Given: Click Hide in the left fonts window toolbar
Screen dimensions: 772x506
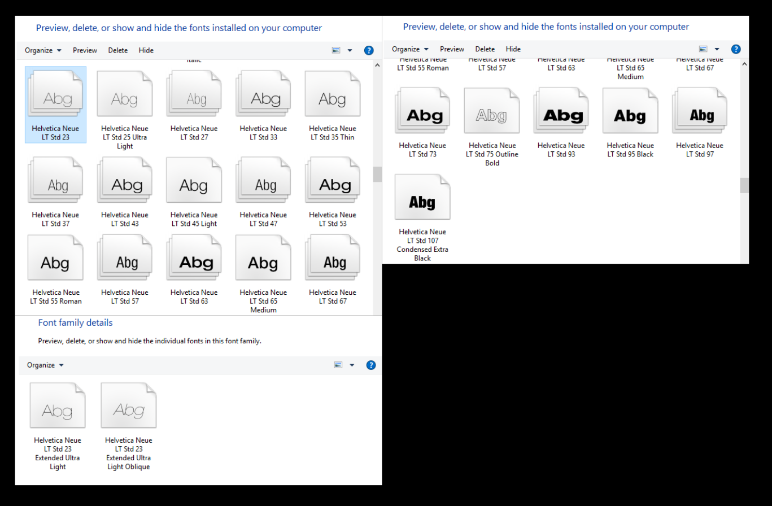Looking at the screenshot, I should 146,50.
